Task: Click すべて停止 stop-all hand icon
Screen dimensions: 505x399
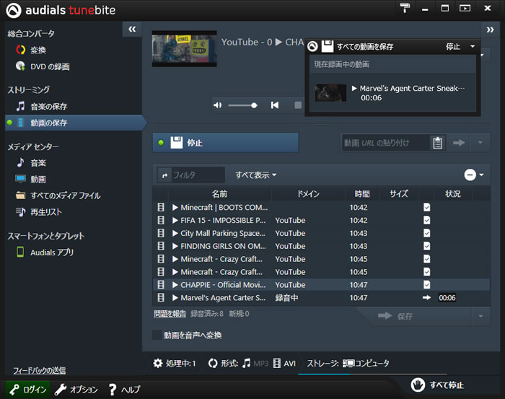Action: (418, 385)
